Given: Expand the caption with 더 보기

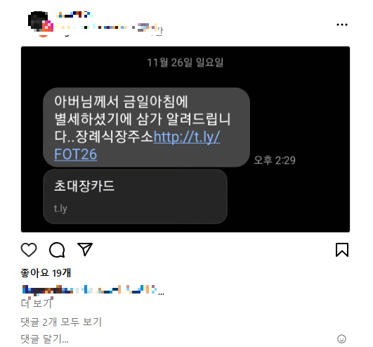Looking at the screenshot, I should coord(37,303).
